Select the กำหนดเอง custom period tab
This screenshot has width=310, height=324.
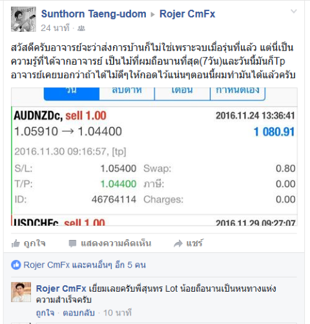click(238, 94)
